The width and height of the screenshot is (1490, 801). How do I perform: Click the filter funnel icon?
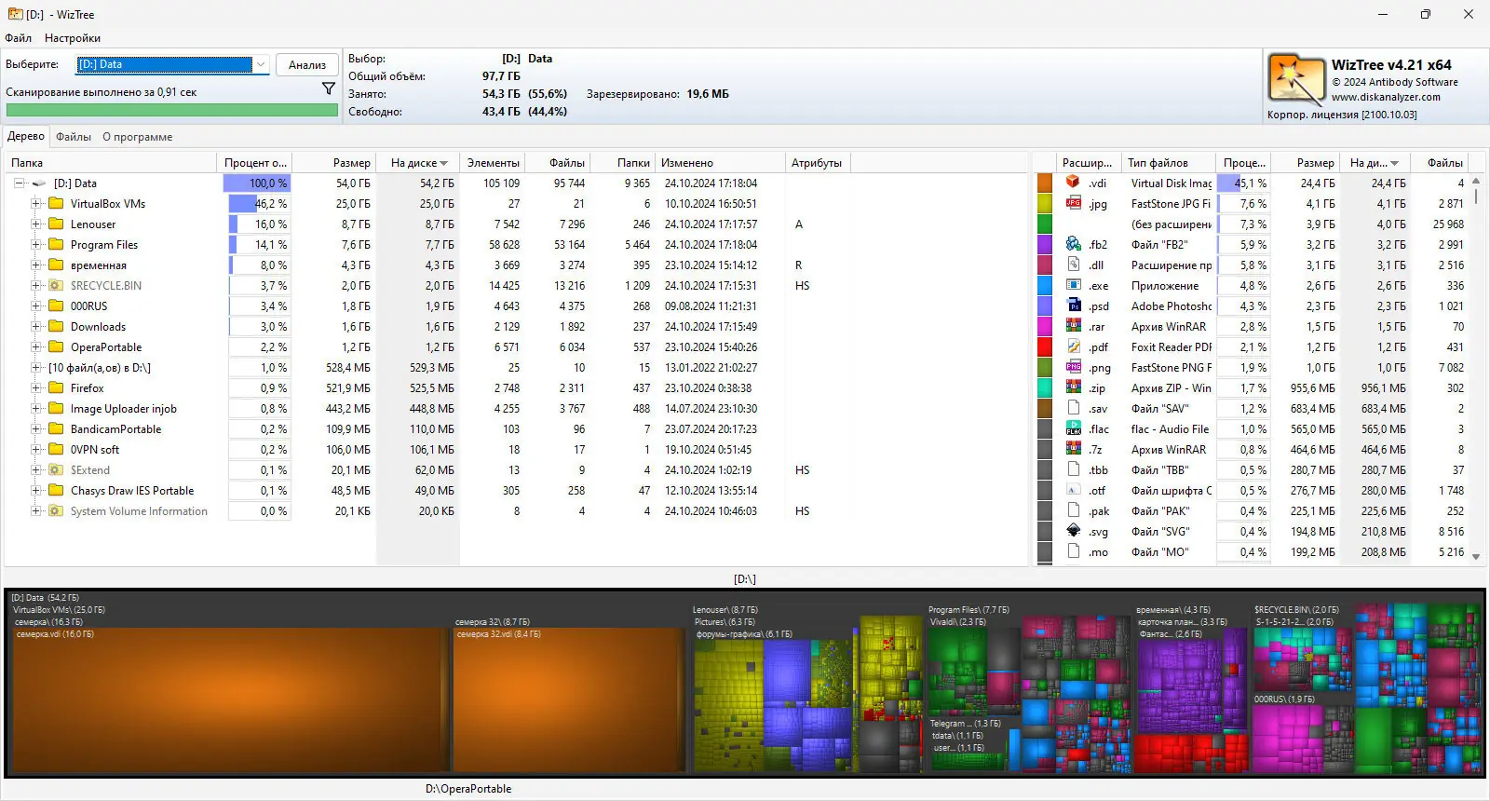coord(329,88)
